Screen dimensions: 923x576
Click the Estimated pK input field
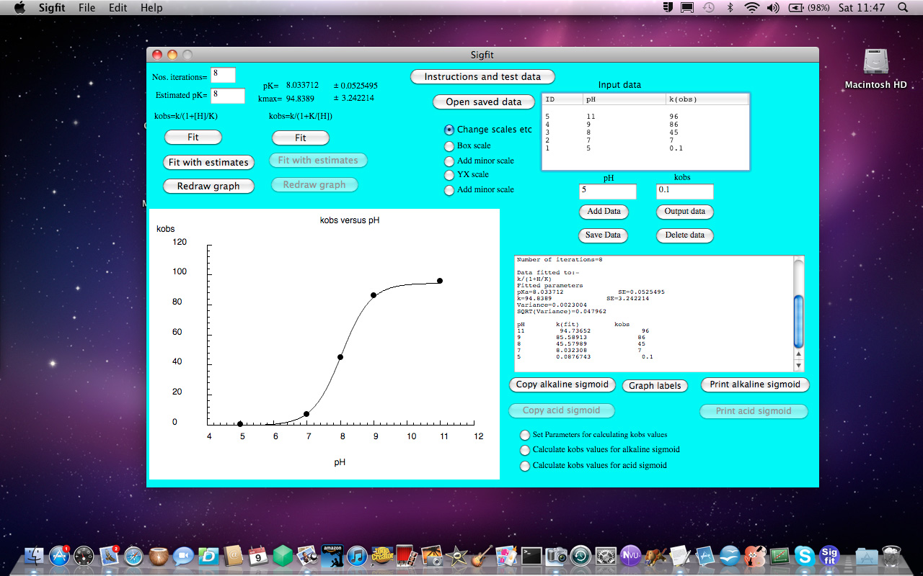[227, 96]
